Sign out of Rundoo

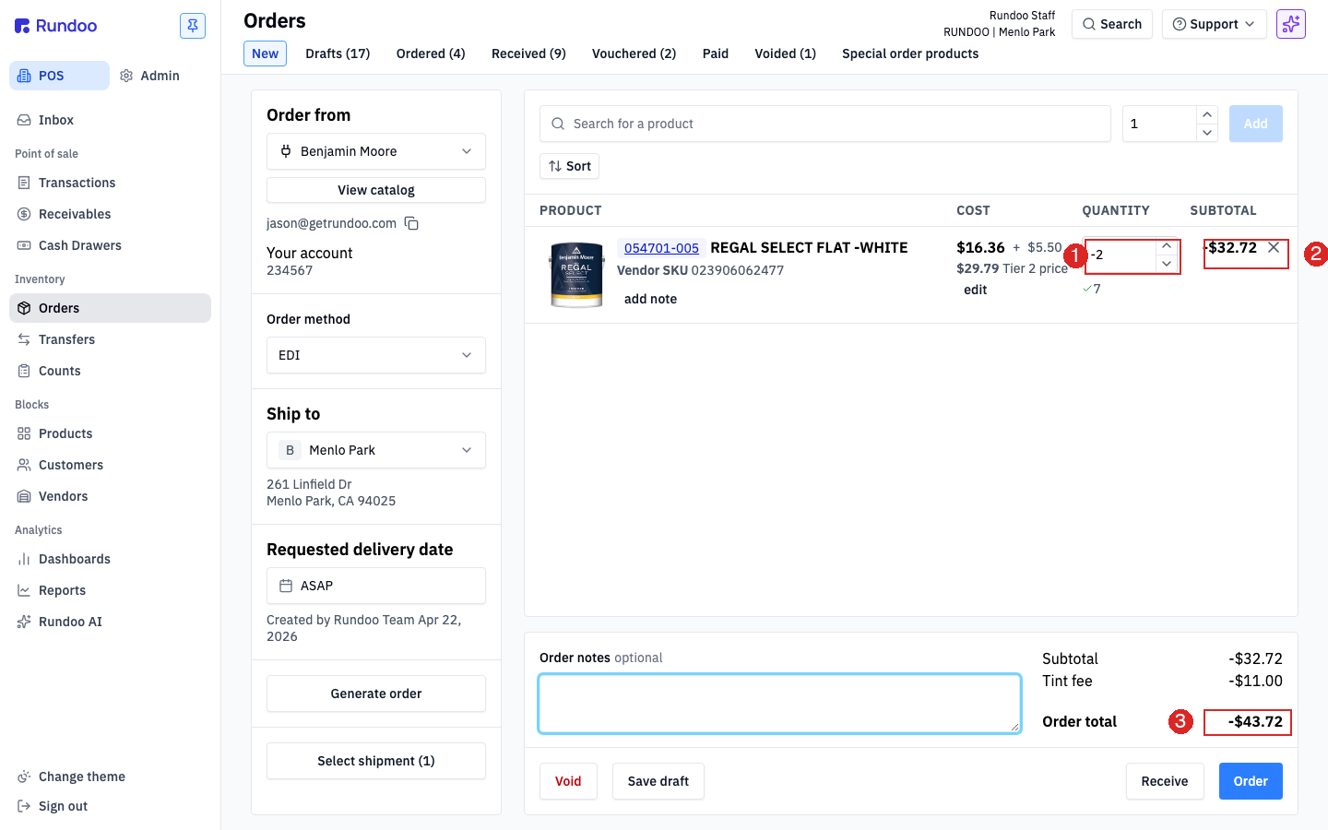point(111,806)
